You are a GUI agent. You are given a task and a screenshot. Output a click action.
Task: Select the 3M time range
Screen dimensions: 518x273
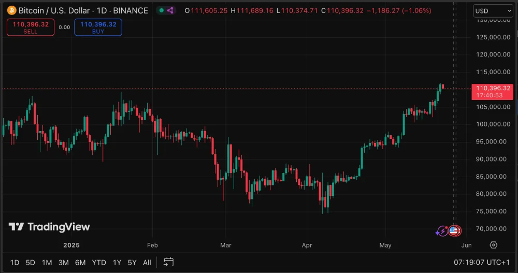(x=63, y=263)
